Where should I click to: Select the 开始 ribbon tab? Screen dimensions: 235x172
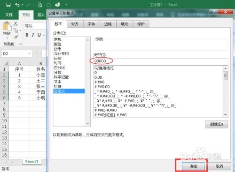point(26,15)
